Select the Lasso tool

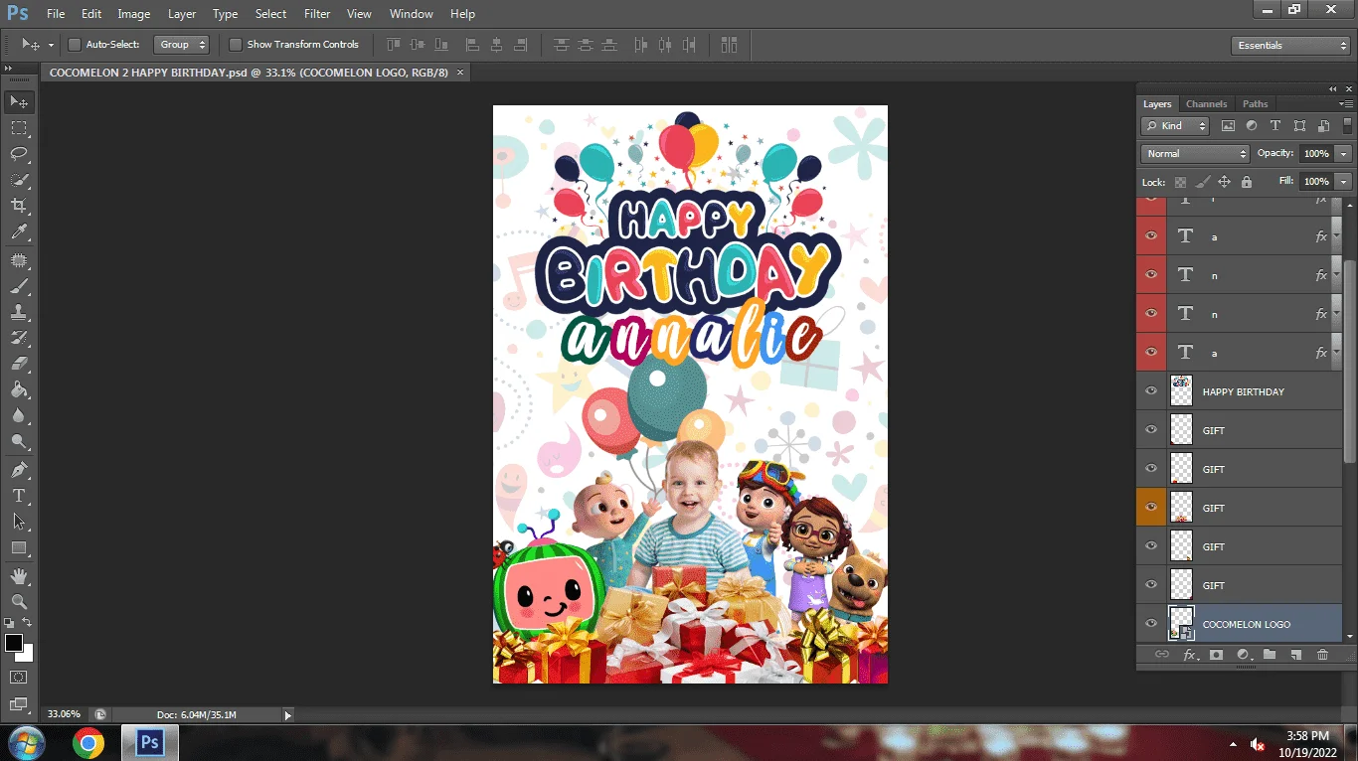click(x=19, y=154)
